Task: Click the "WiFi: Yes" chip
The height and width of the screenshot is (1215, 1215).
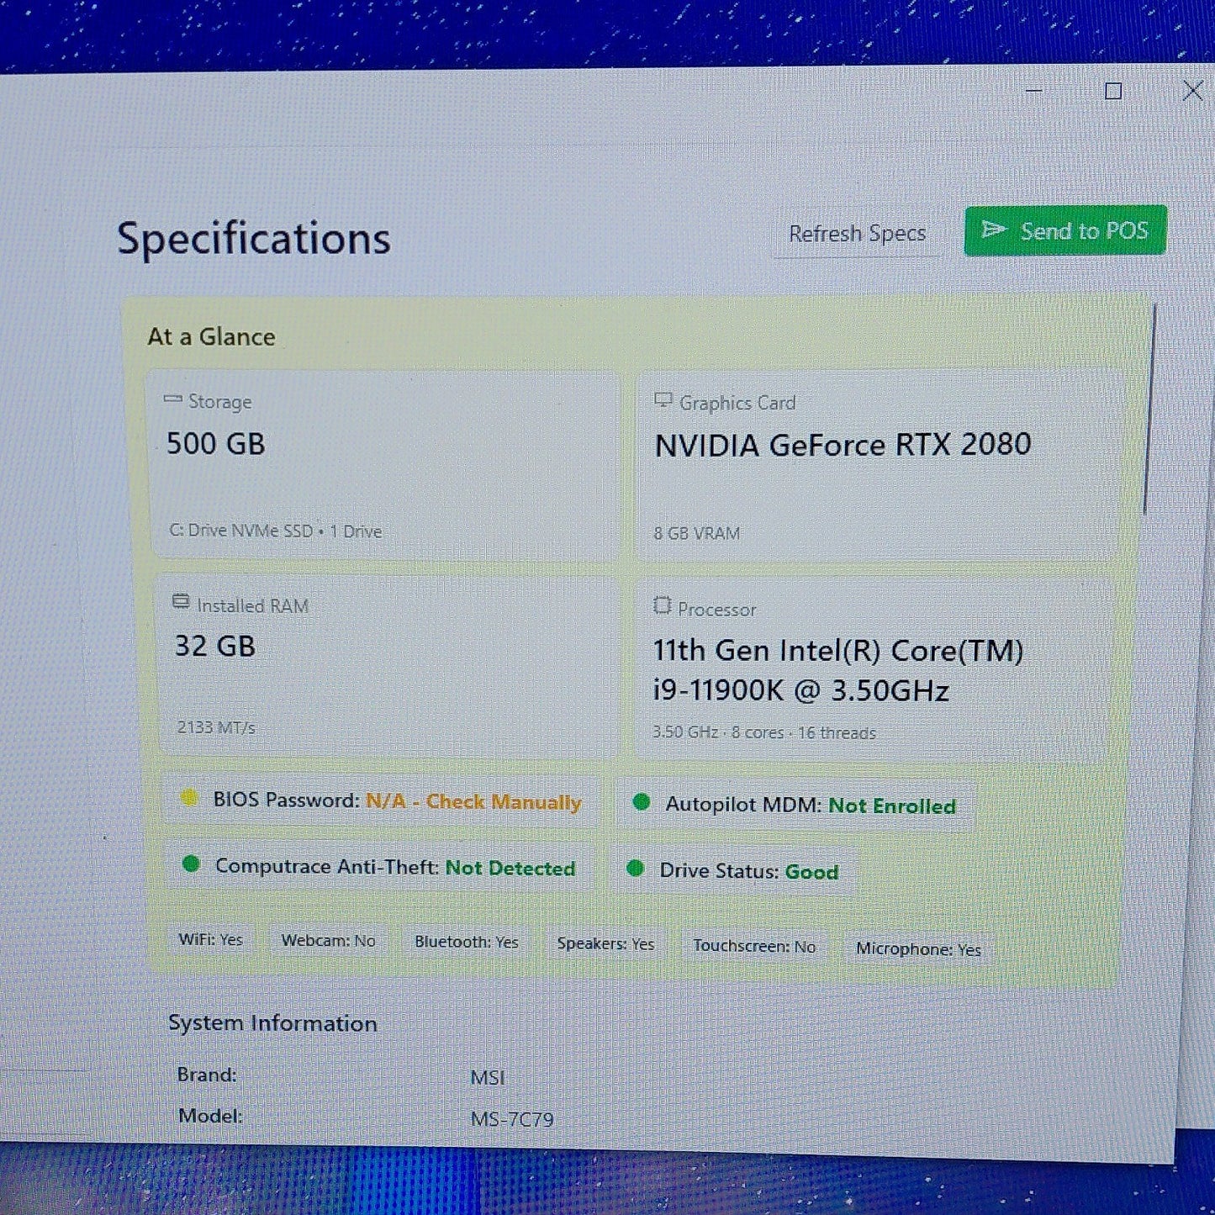Action: 210,939
